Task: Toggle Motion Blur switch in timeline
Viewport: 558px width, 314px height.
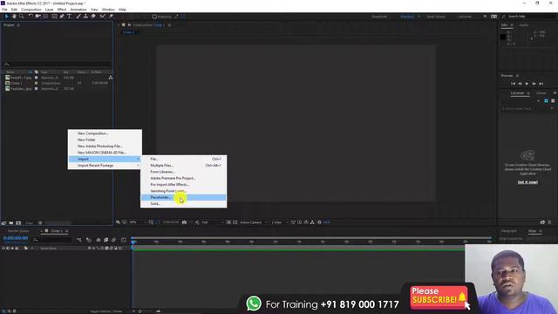Action: (x=114, y=241)
